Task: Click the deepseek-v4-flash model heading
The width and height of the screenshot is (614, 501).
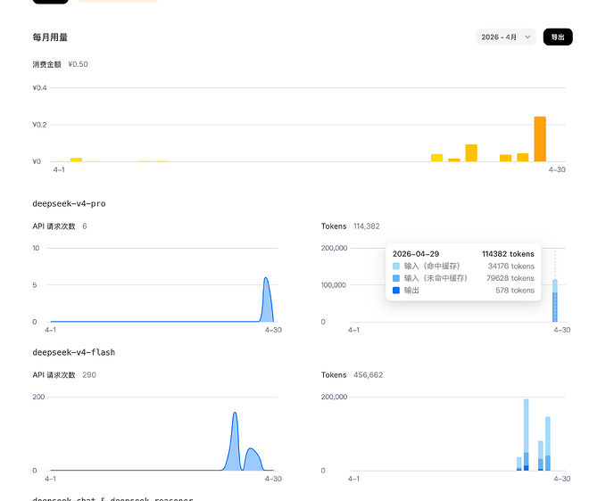Action: [73, 352]
